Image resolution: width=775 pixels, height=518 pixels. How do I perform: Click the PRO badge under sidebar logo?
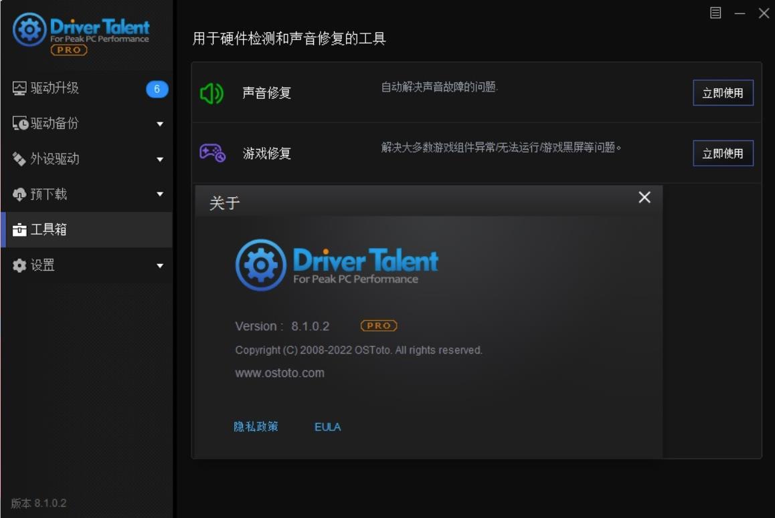69,50
